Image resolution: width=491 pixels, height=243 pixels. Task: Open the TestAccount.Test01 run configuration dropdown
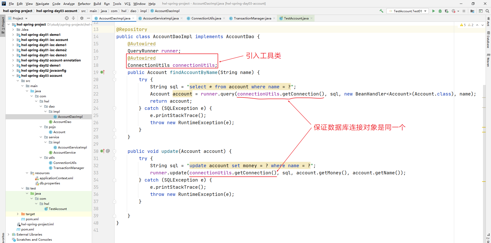pos(408,11)
